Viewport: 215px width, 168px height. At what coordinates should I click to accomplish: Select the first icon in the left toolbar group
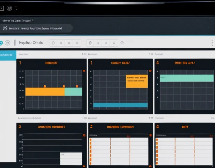(x=53, y=43)
